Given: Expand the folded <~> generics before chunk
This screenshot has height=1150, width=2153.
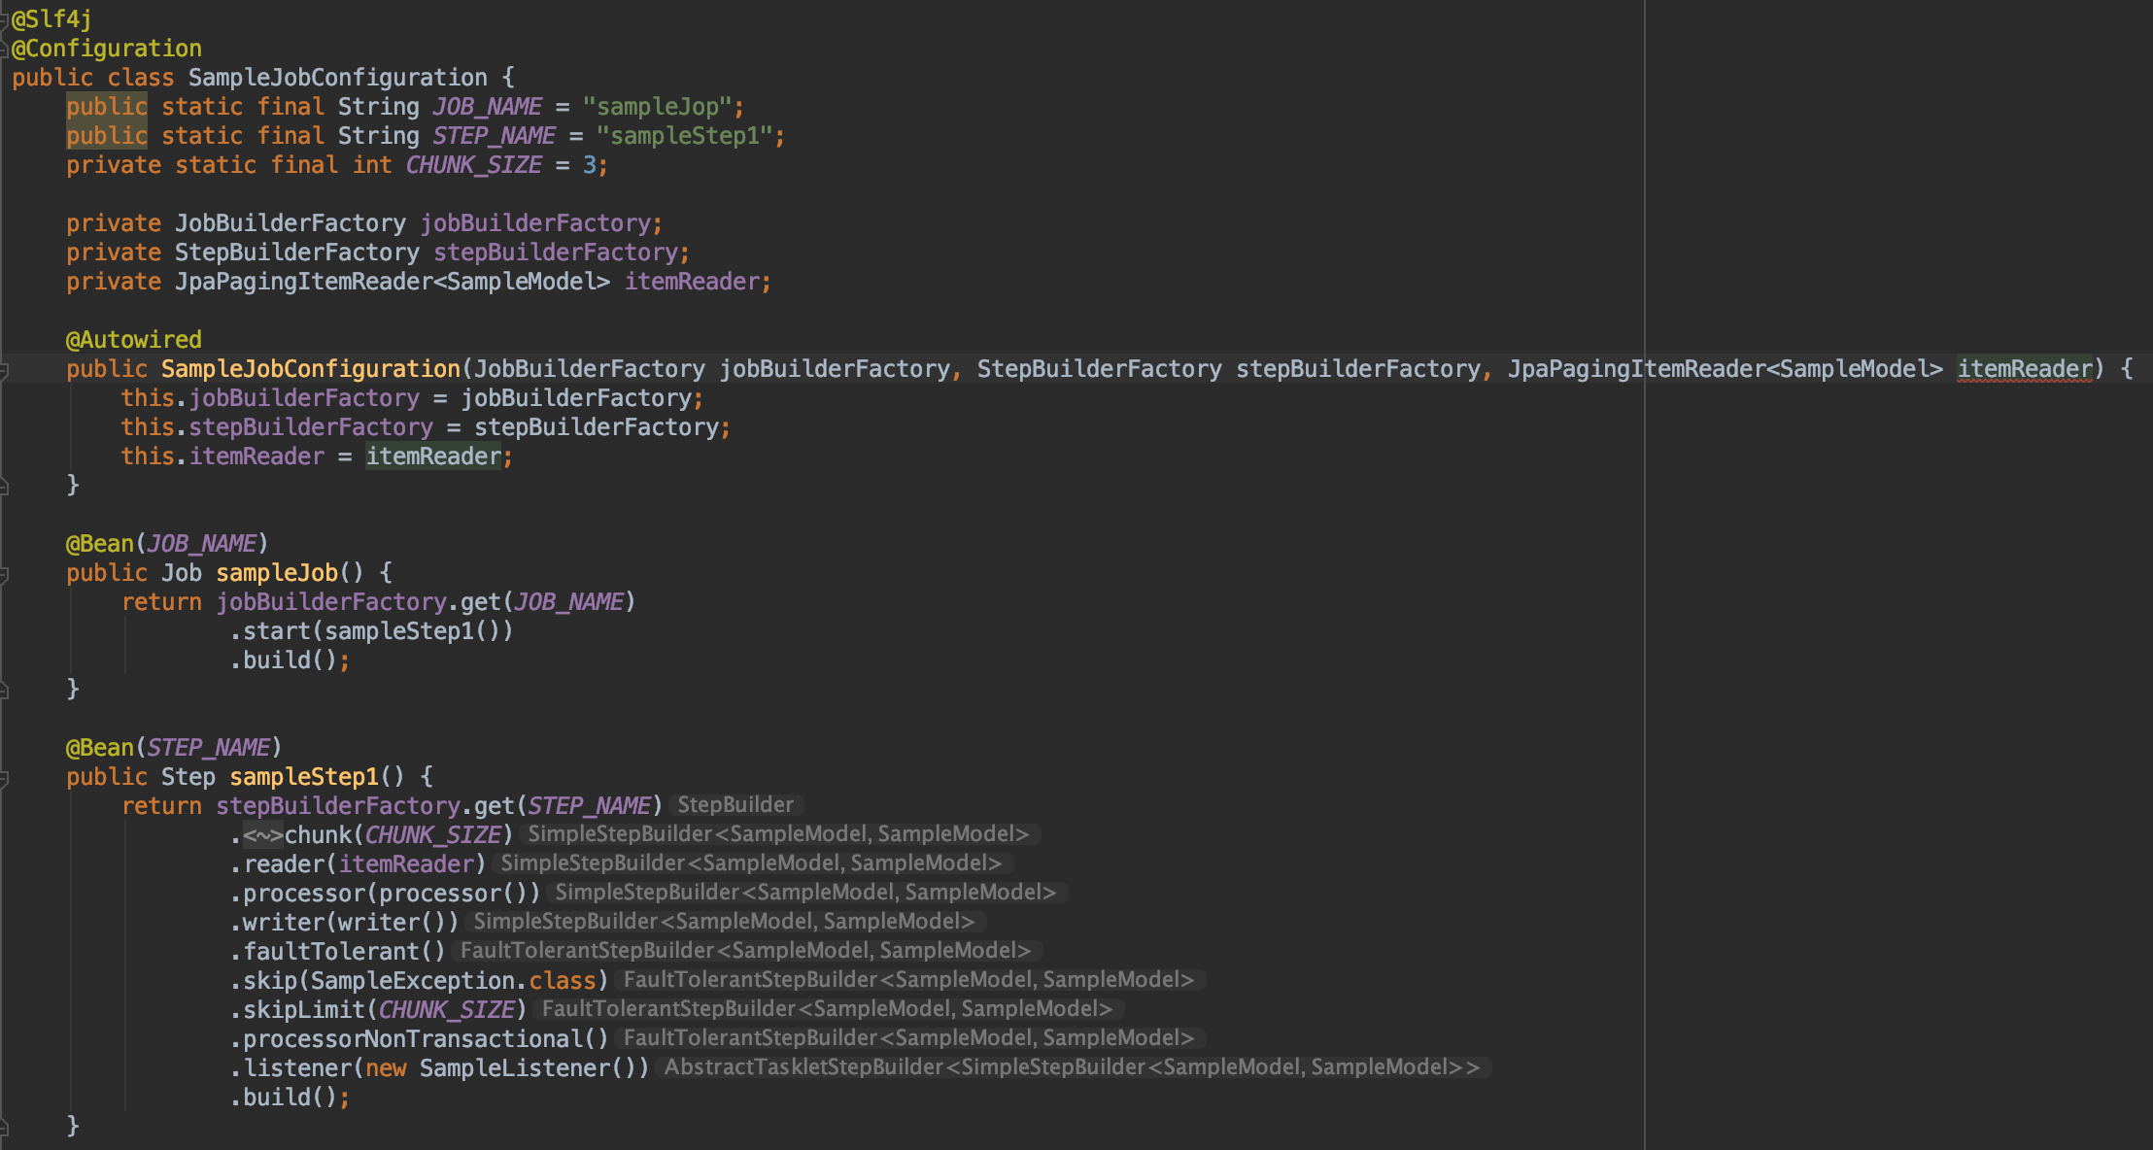Looking at the screenshot, I should (262, 835).
